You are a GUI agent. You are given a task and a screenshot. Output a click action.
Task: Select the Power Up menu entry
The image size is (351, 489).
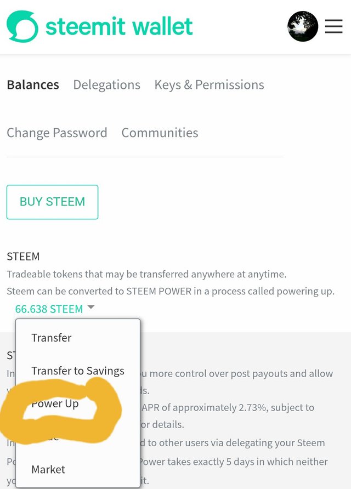pos(55,404)
